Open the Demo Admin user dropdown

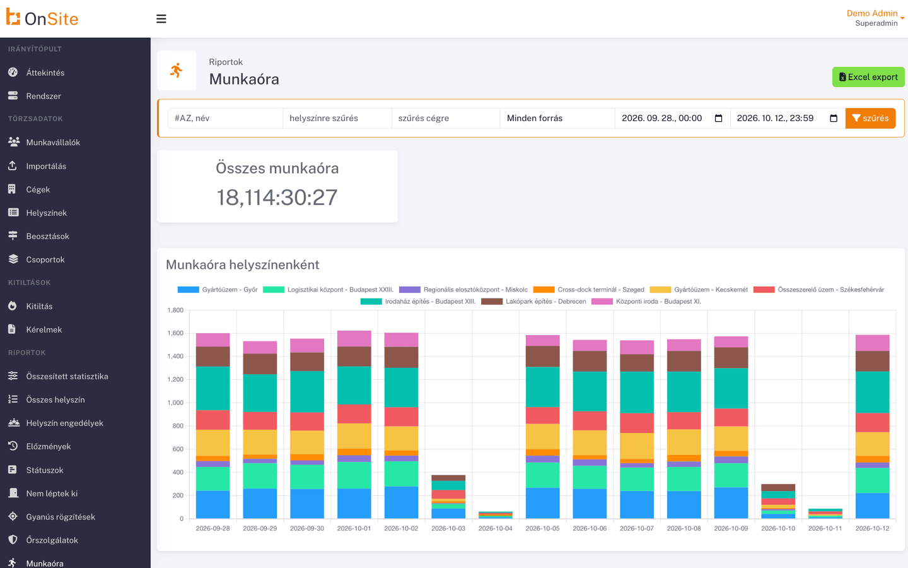click(x=875, y=18)
